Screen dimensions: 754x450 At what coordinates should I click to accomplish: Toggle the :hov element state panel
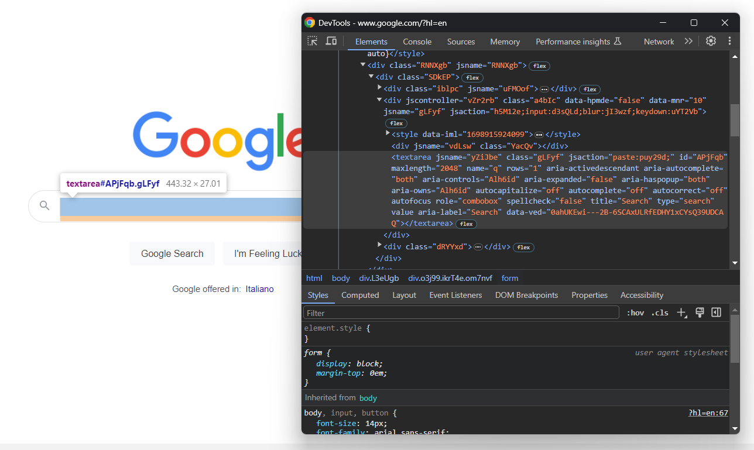click(x=635, y=312)
